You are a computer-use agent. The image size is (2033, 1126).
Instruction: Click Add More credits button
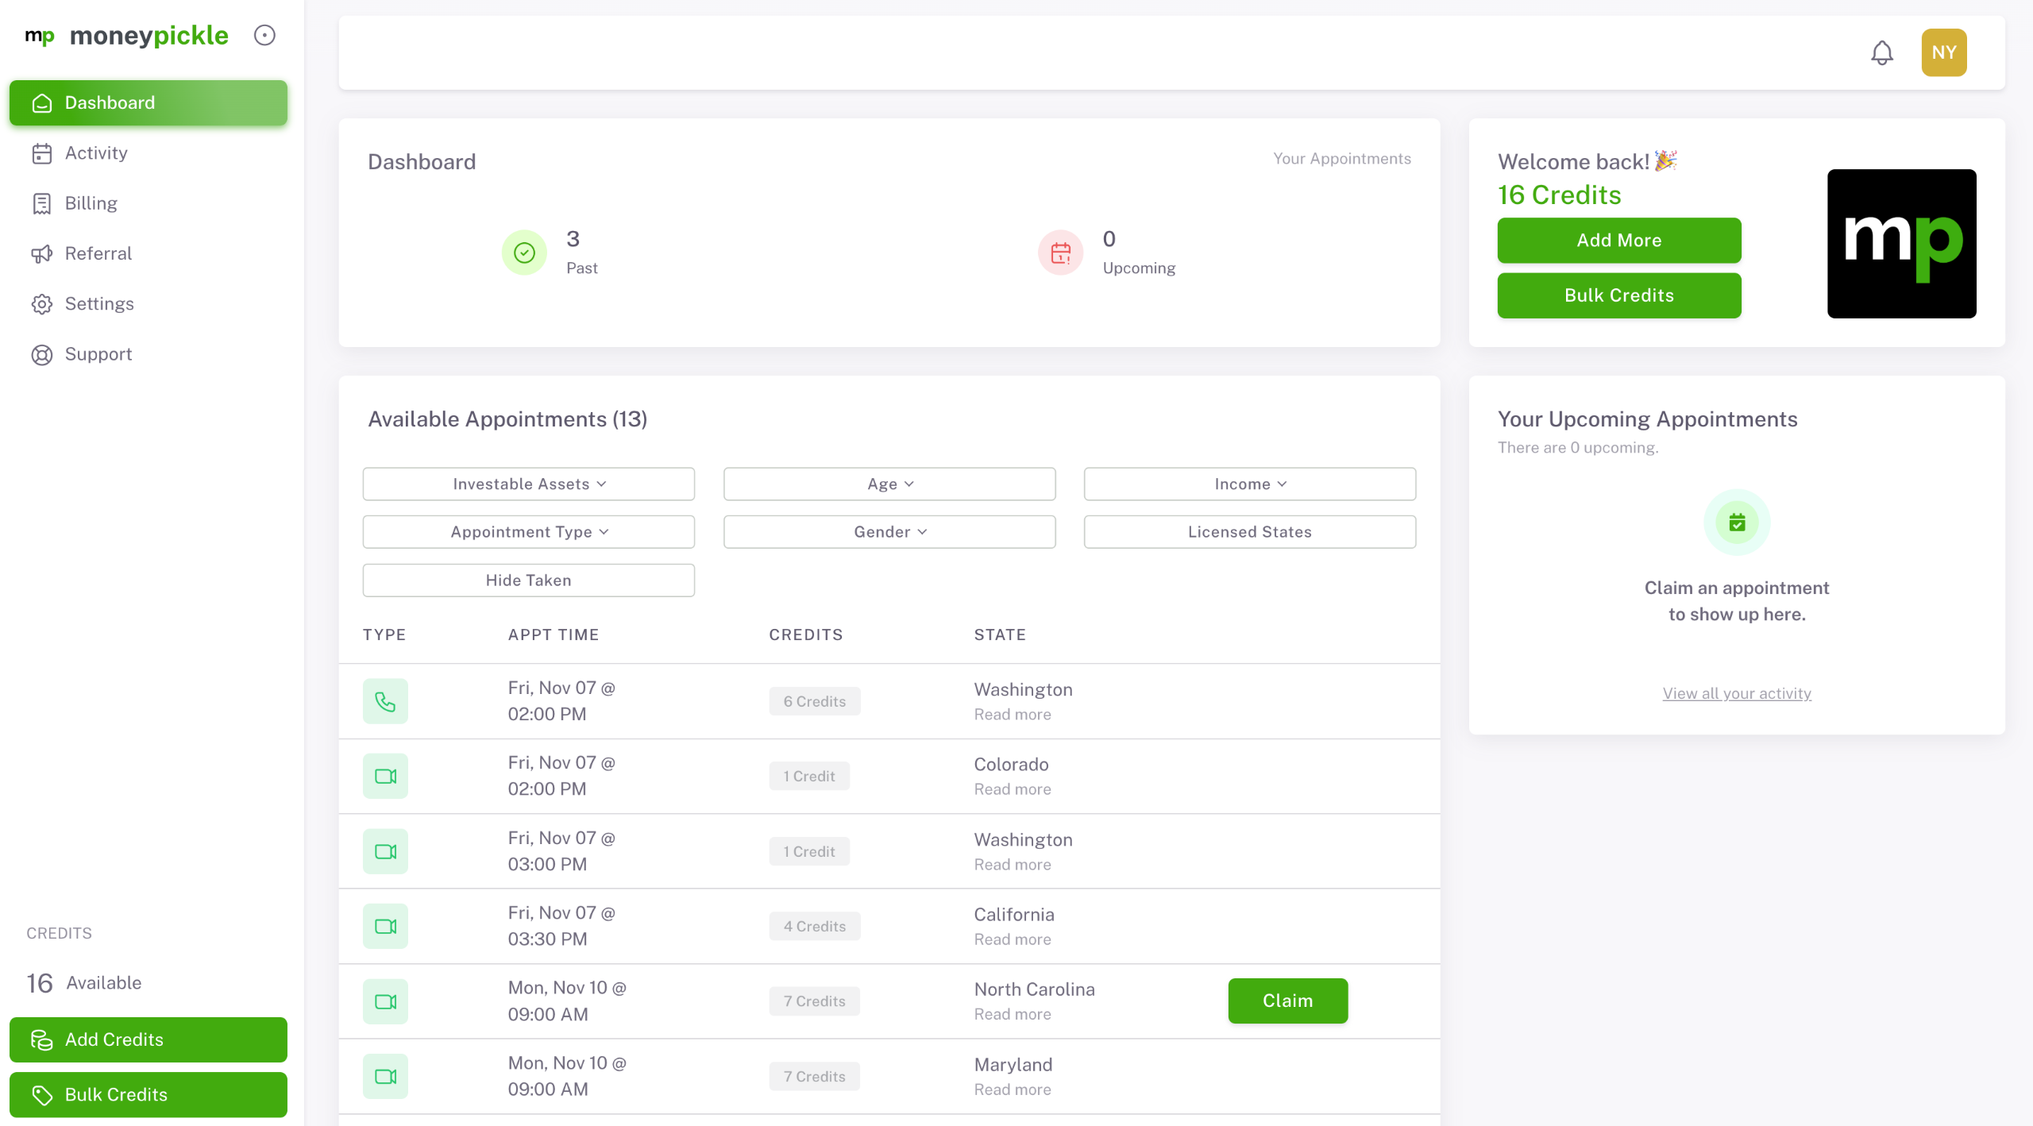pos(1618,240)
